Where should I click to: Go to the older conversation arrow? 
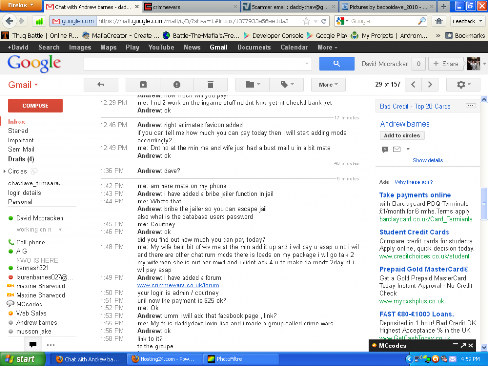pos(430,84)
